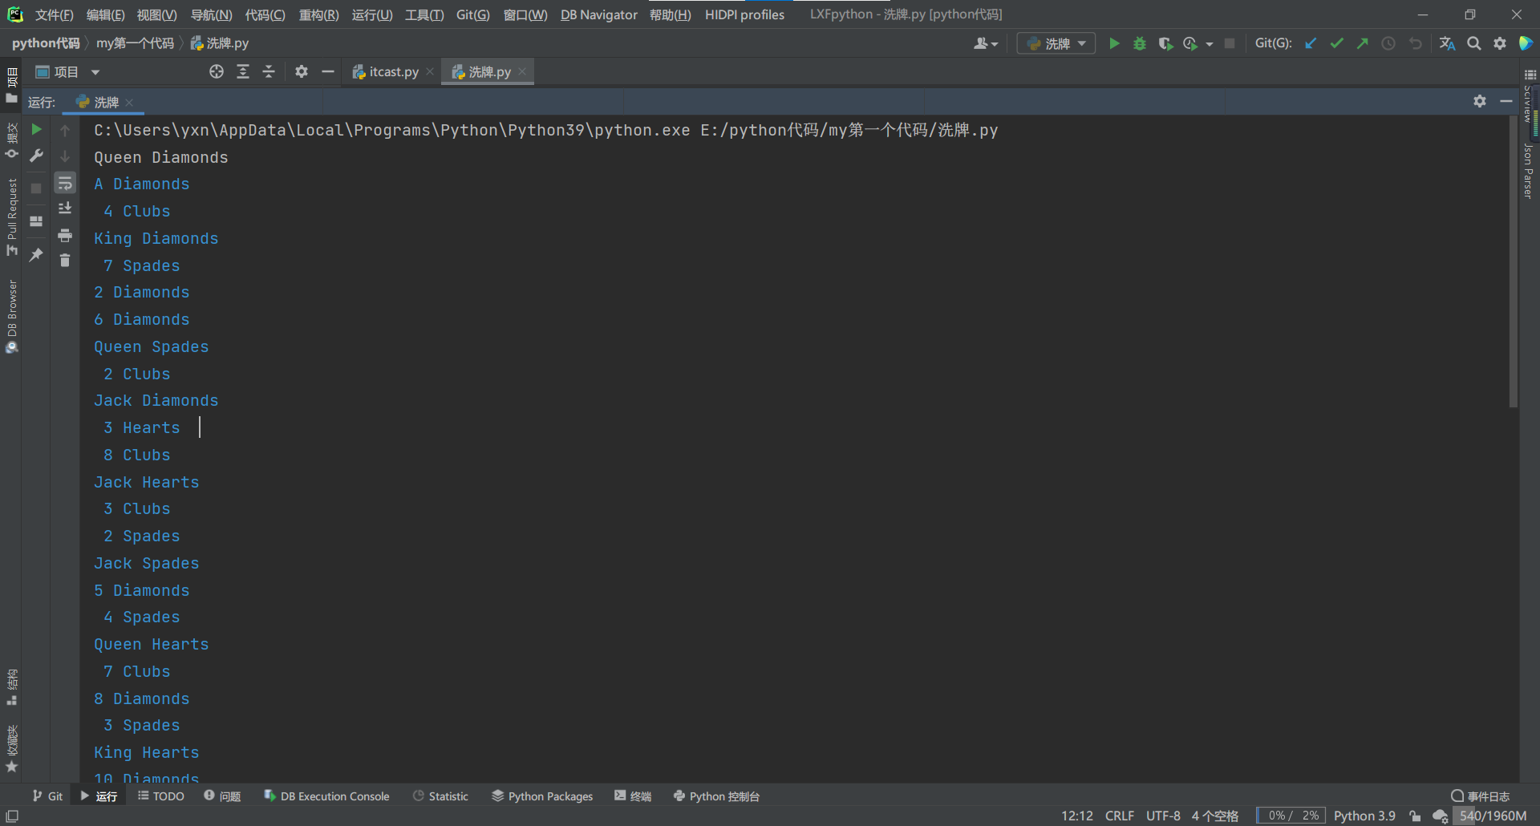Show Git history clock icon

tap(1388, 43)
